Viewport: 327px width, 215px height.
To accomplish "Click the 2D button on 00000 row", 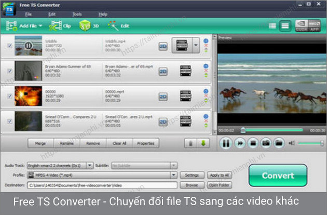I will [163, 97].
